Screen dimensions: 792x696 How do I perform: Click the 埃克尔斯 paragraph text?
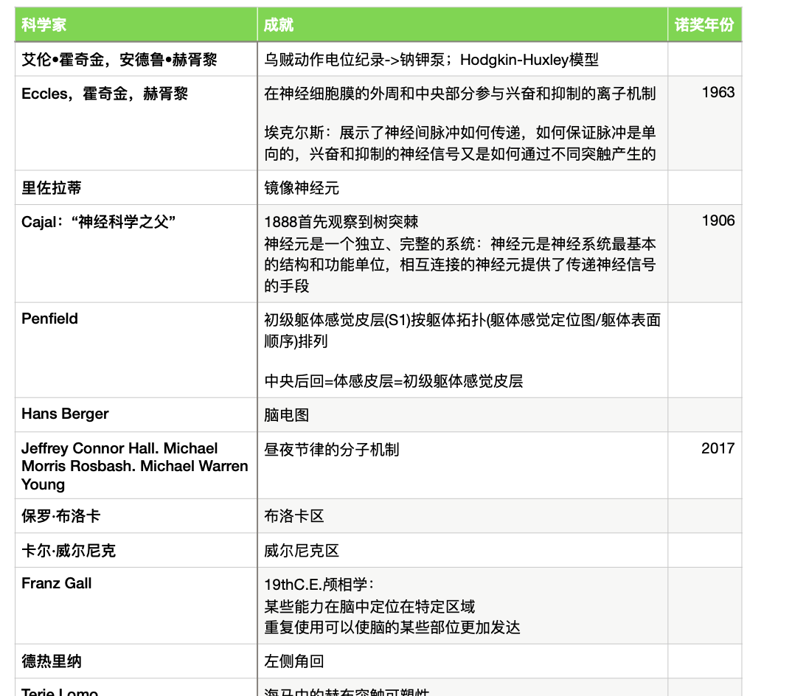tap(459, 144)
